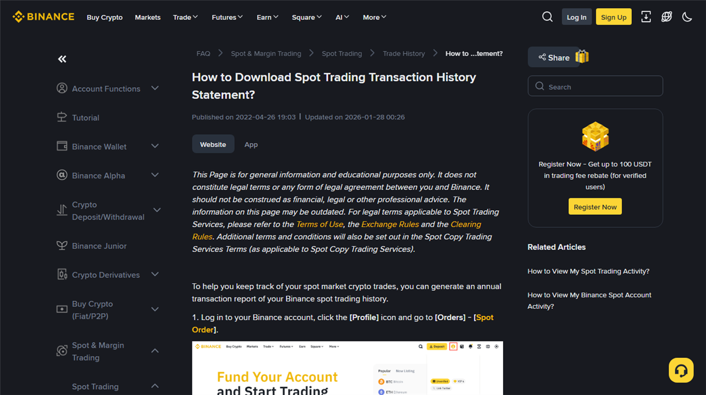Click the Spot & Margin Trading icon
706x395 pixels.
click(x=62, y=351)
